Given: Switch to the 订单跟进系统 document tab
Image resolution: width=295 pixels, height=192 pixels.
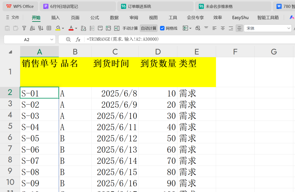Looking at the screenshot, I should point(155,6).
